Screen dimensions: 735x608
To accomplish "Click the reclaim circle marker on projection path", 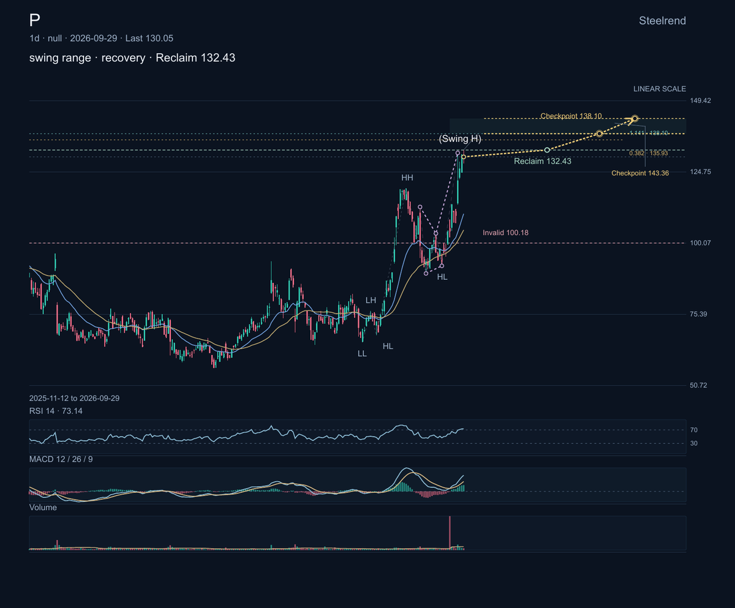I will 547,150.
